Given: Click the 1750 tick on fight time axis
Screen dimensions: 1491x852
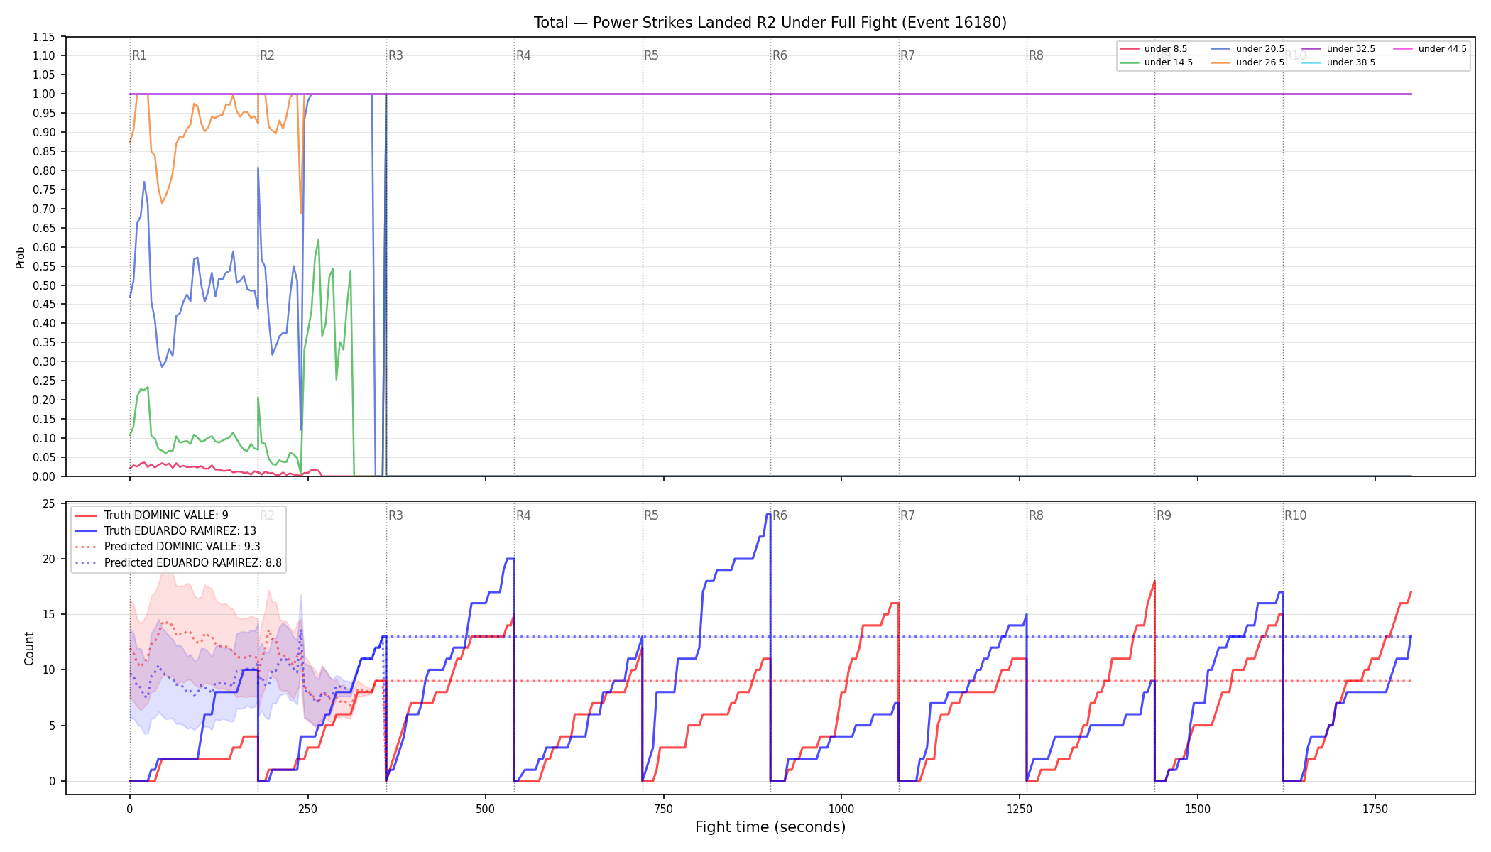Looking at the screenshot, I should (x=1375, y=809).
